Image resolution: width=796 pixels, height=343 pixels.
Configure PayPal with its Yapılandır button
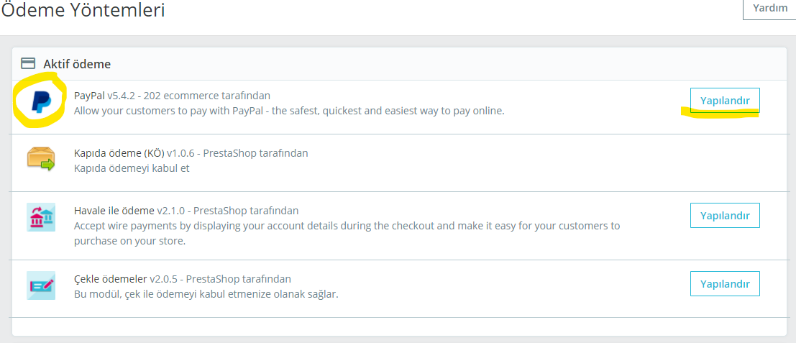click(725, 100)
